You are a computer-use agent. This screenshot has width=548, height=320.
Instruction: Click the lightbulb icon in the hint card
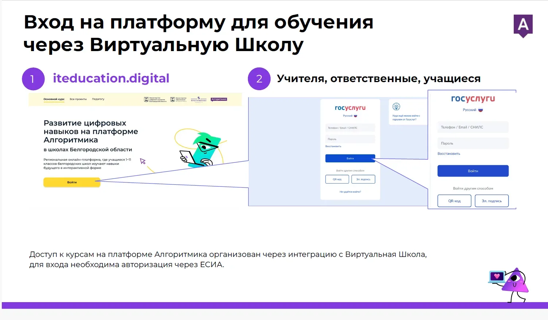[x=396, y=107]
